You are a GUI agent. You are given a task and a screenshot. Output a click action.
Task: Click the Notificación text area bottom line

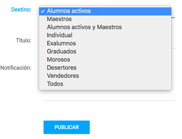pos(109,100)
